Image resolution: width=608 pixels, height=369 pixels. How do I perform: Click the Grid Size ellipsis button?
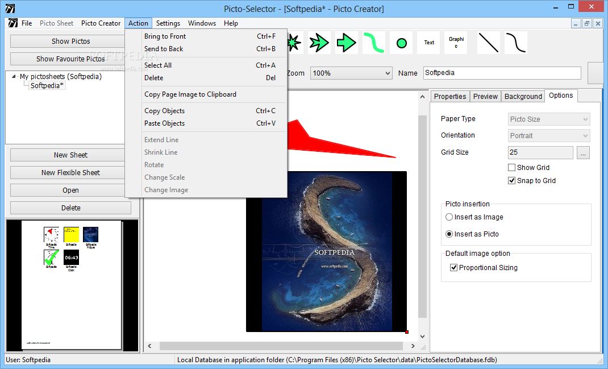583,152
